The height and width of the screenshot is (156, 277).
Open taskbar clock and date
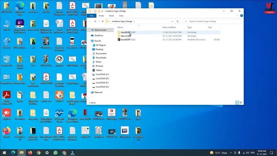(x=262, y=153)
